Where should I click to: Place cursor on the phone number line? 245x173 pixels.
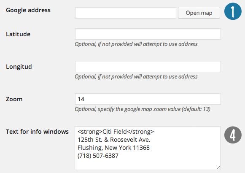point(98,156)
